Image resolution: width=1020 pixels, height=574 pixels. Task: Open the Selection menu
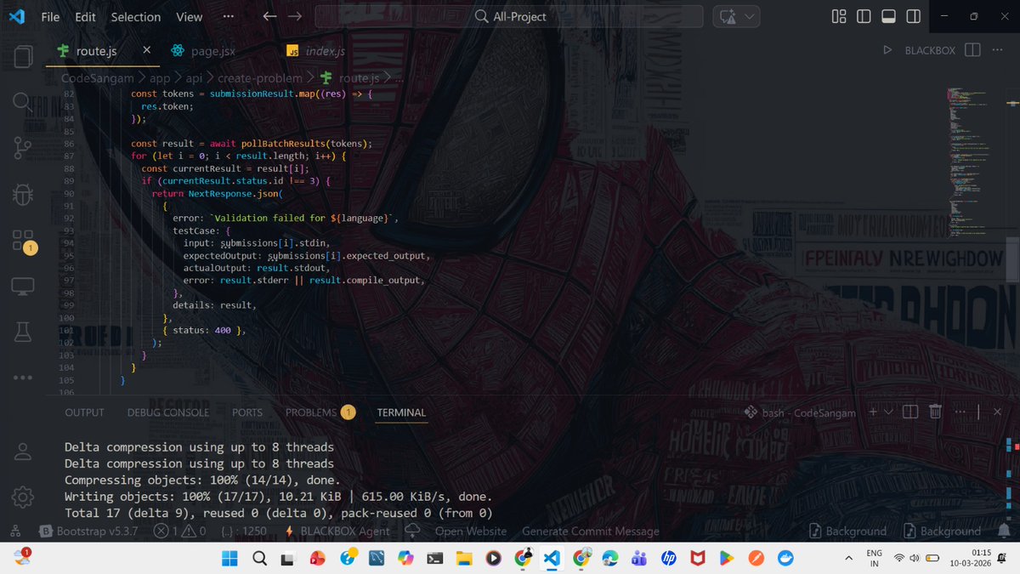point(136,16)
